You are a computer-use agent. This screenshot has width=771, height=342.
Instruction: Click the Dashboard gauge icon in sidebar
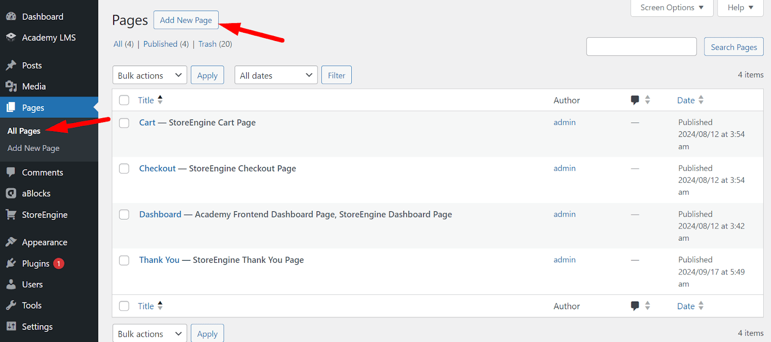pyautogui.click(x=11, y=16)
